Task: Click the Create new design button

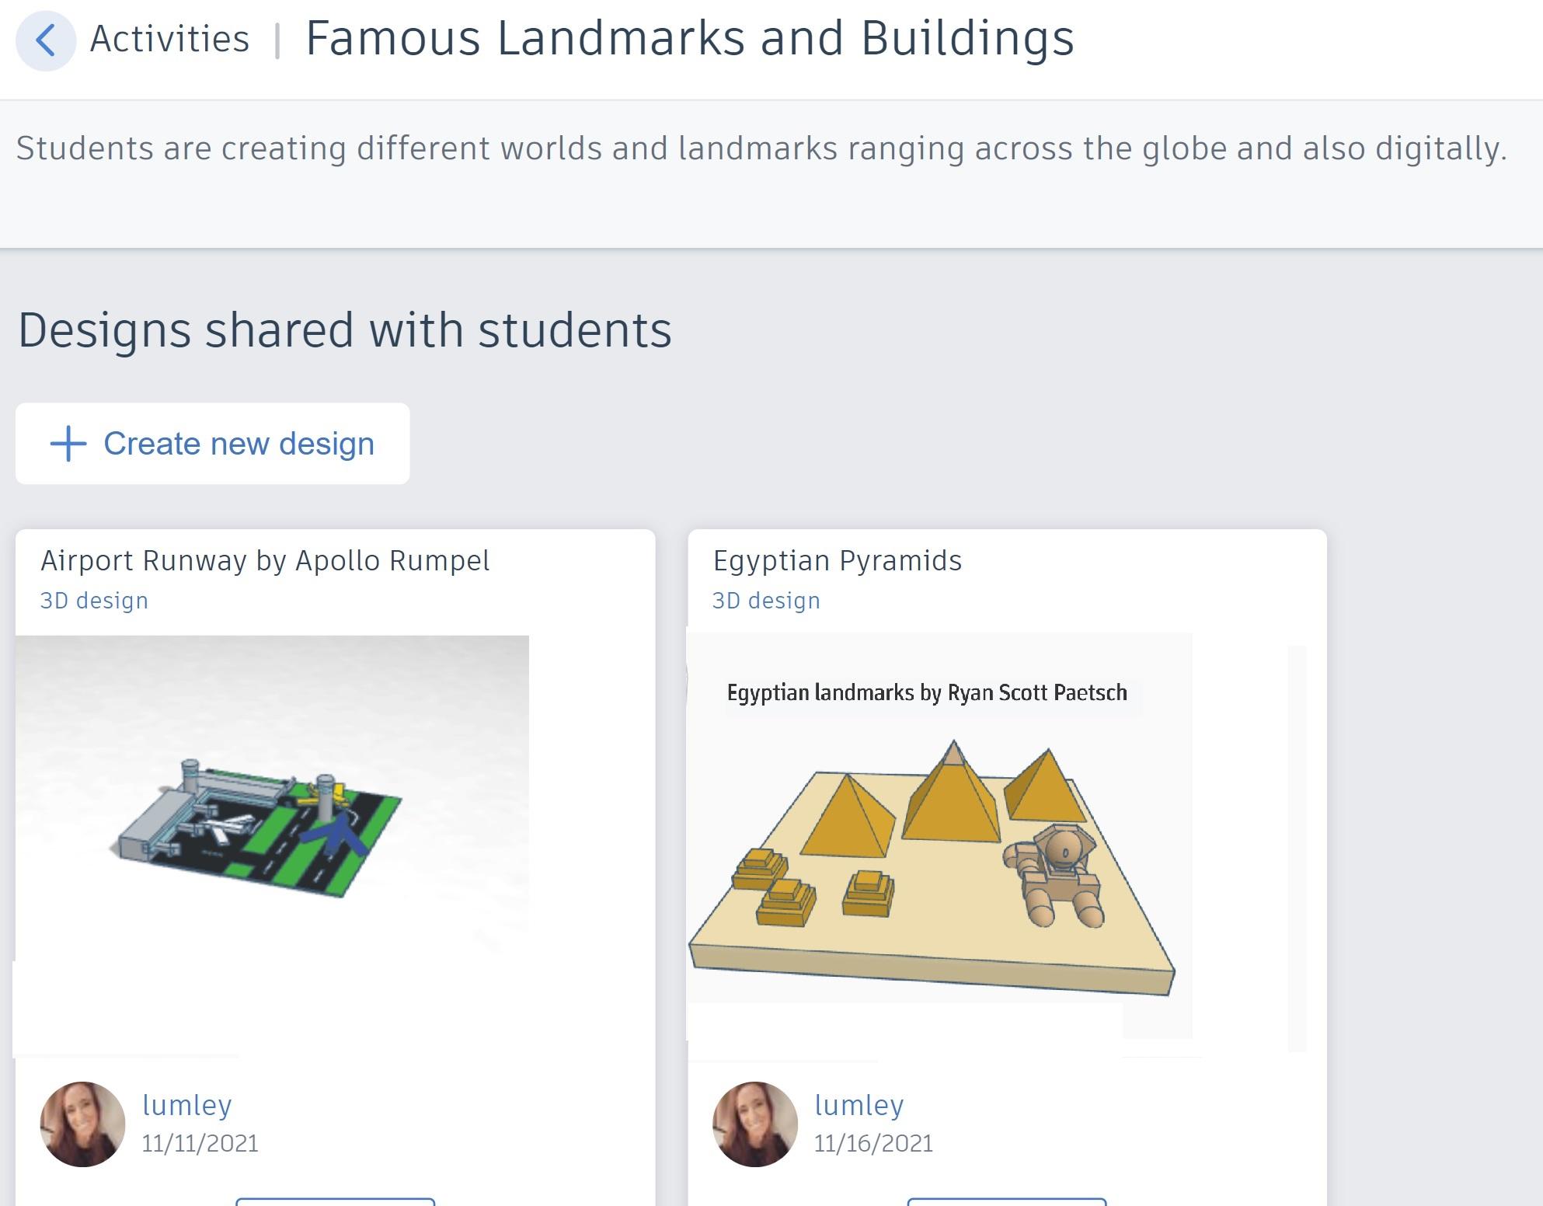Action: pyautogui.click(x=211, y=443)
